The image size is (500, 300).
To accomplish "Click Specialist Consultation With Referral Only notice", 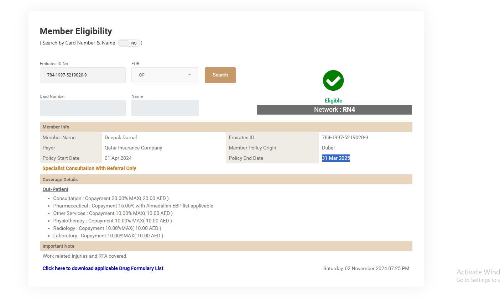I will point(89,168).
